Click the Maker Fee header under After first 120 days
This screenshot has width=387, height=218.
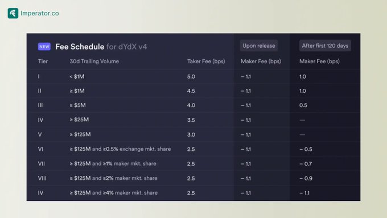[319, 61]
